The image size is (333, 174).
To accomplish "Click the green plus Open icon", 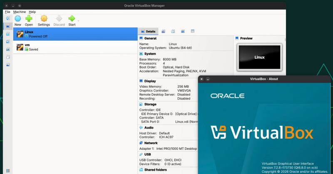I will coord(29,18).
